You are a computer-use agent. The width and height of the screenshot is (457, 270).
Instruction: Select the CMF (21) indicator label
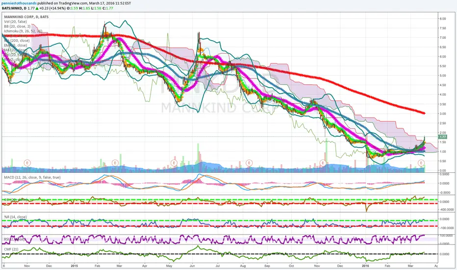point(11,249)
